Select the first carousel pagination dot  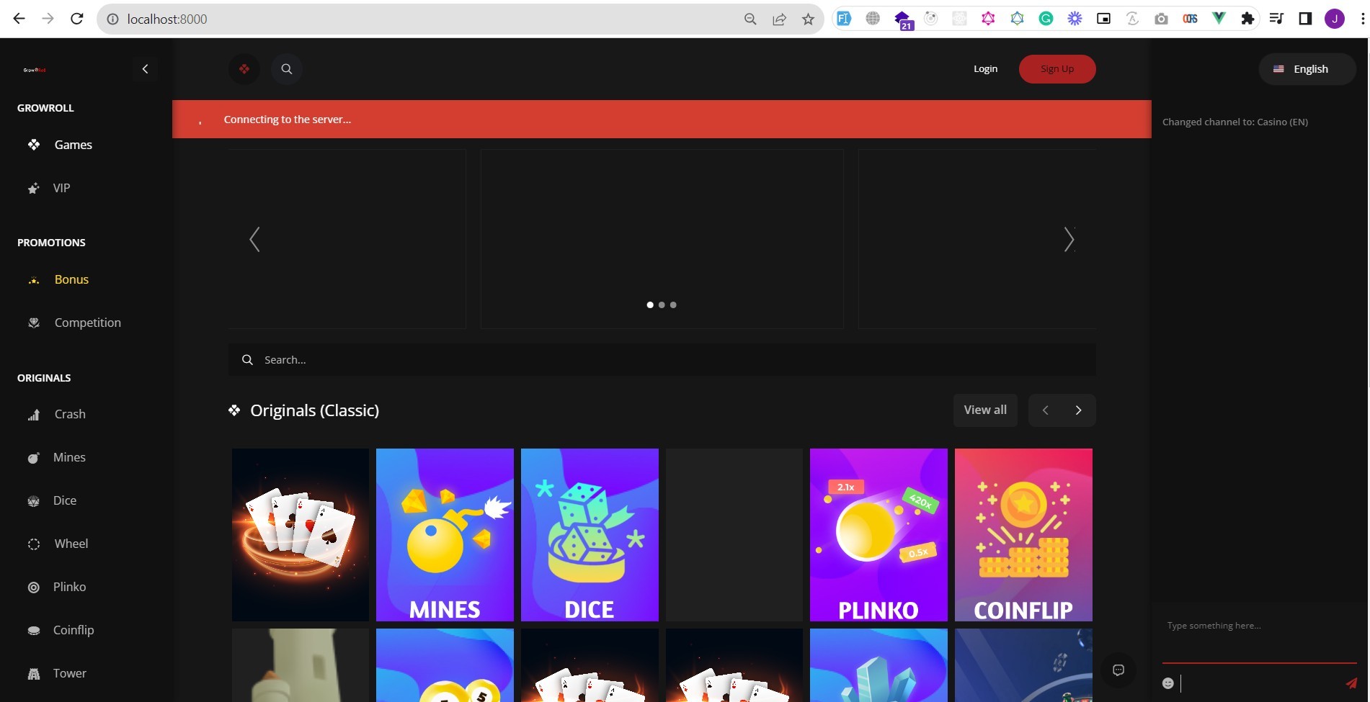650,305
